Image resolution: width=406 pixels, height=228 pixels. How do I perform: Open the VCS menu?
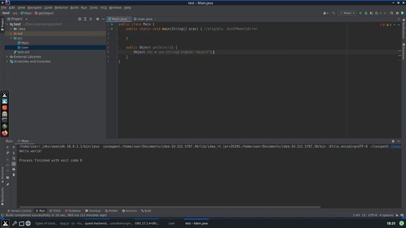tap(103, 8)
